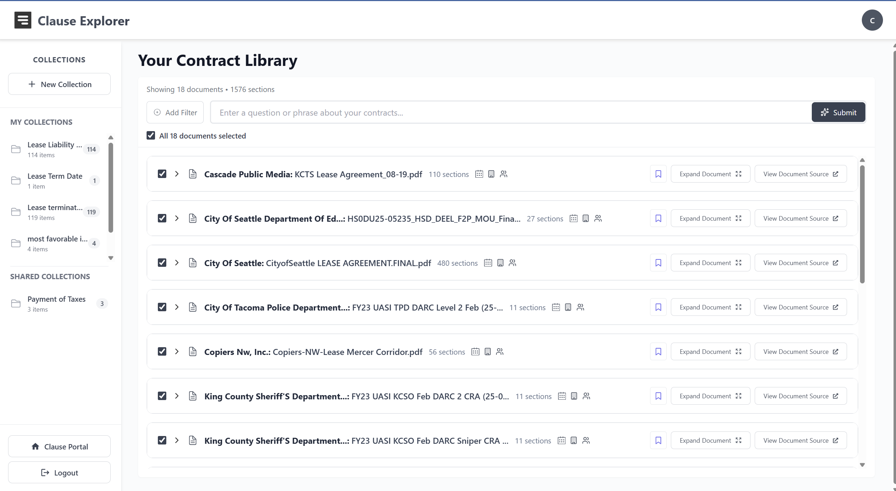Viewport: 896px width, 491px height.
Task: Open the Lease Term Date collection folder icon
Action: click(x=16, y=180)
